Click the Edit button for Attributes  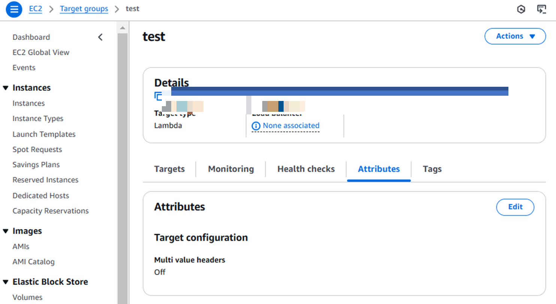click(515, 207)
